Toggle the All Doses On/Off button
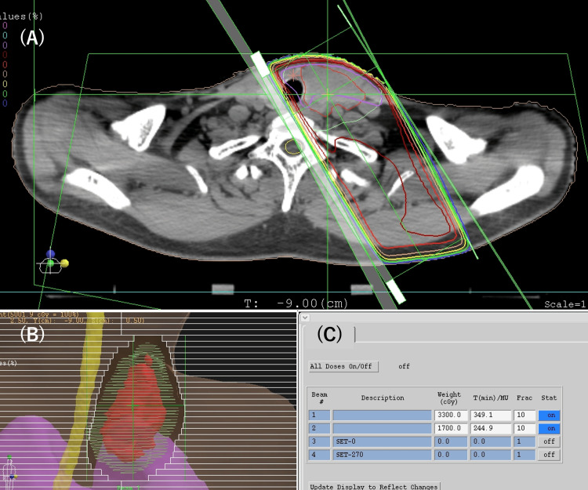 point(343,366)
